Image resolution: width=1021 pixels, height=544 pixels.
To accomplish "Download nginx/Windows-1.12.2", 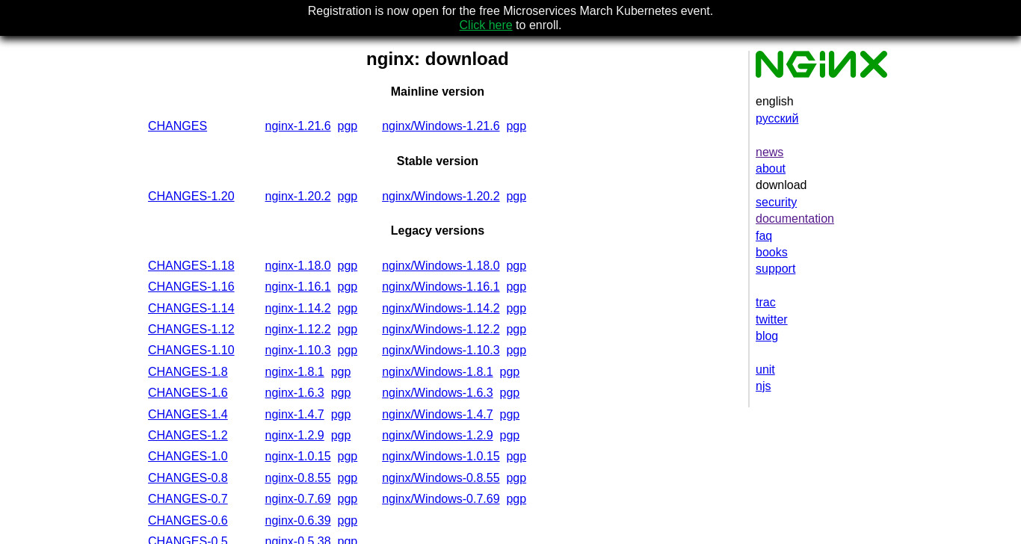I will [x=441, y=330].
